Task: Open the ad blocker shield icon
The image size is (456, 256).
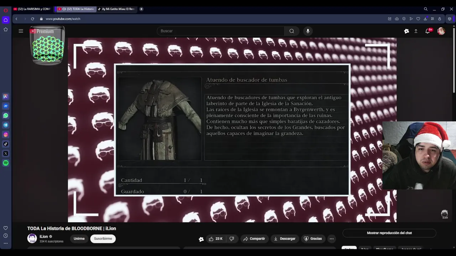Action: [404, 19]
